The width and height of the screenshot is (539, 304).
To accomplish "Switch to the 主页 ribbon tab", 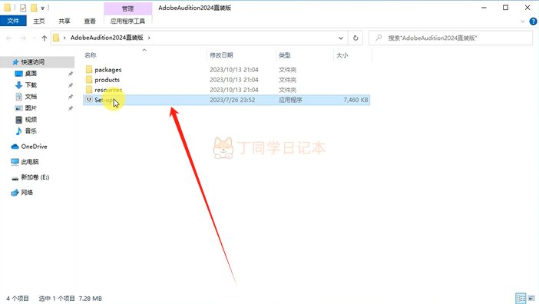I will [39, 21].
